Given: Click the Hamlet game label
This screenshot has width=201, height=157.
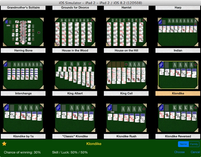Looking at the screenshot, I should point(126,8).
